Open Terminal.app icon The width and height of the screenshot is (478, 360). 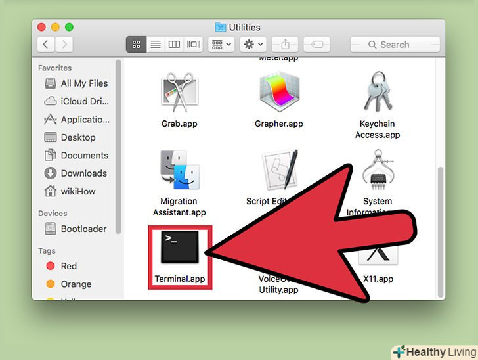[x=180, y=247]
